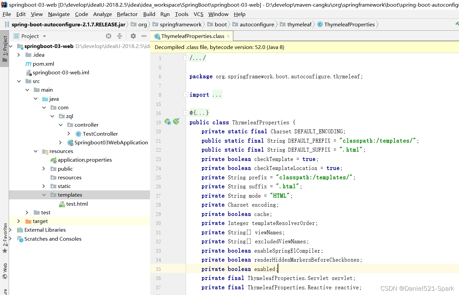Click the External Libraries icon
This screenshot has width=459, height=295.
point(20,230)
